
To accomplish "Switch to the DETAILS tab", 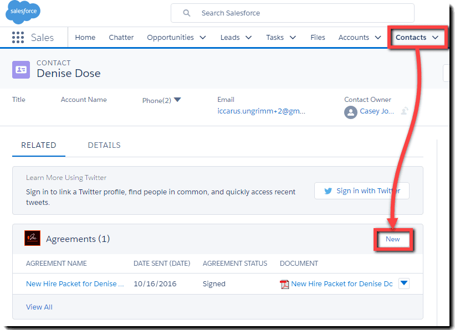I will pyautogui.click(x=104, y=145).
